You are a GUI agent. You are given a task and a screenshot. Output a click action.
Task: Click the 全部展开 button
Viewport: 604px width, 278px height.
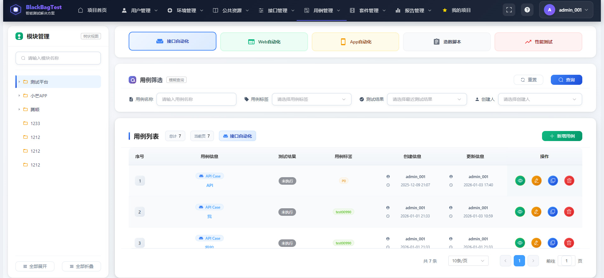point(35,266)
